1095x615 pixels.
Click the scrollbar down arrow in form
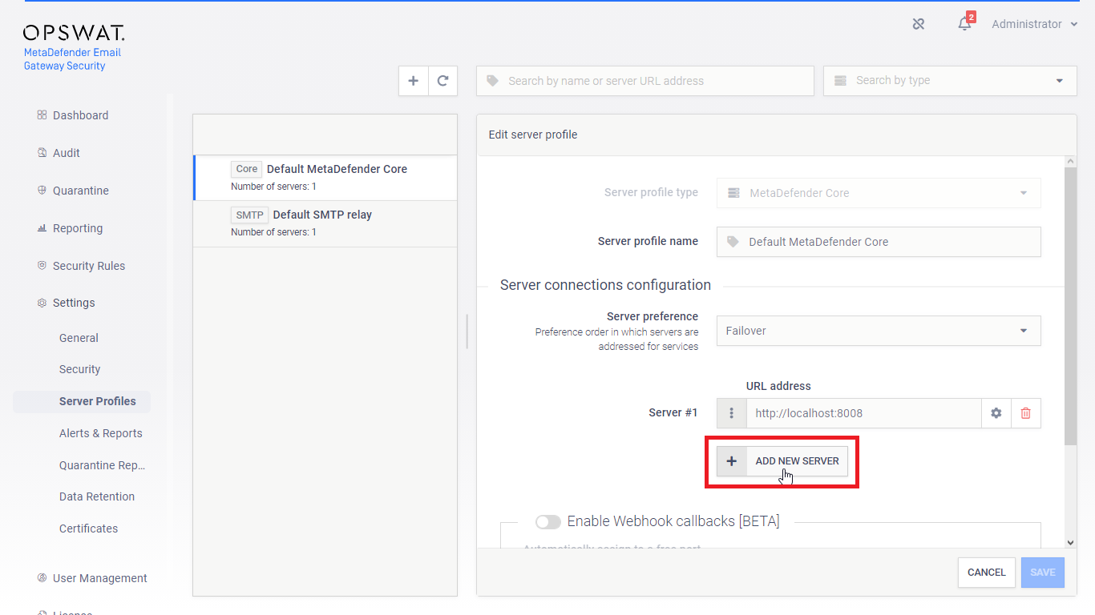click(1070, 542)
